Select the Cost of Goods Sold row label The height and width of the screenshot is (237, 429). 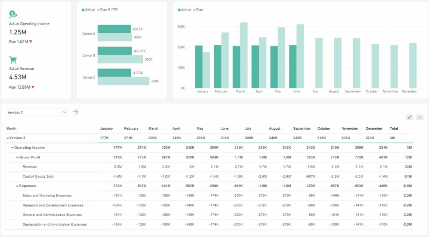pyautogui.click(x=38, y=176)
